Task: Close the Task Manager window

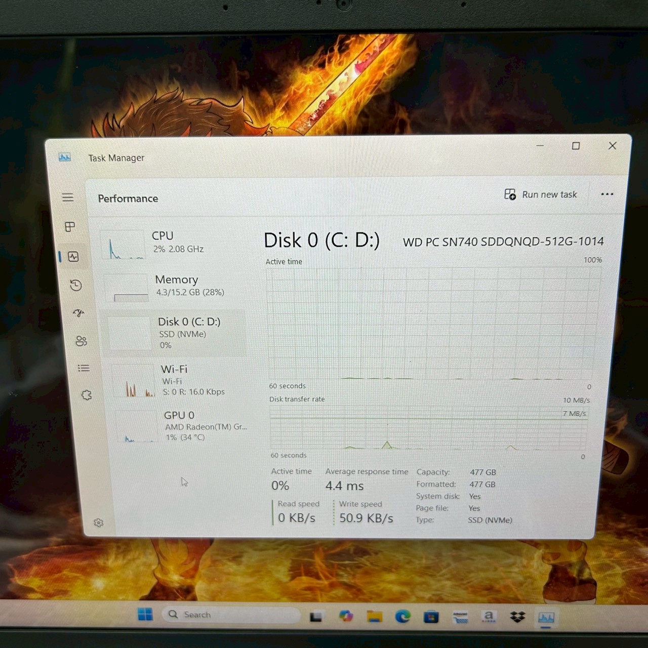Action: [x=612, y=146]
